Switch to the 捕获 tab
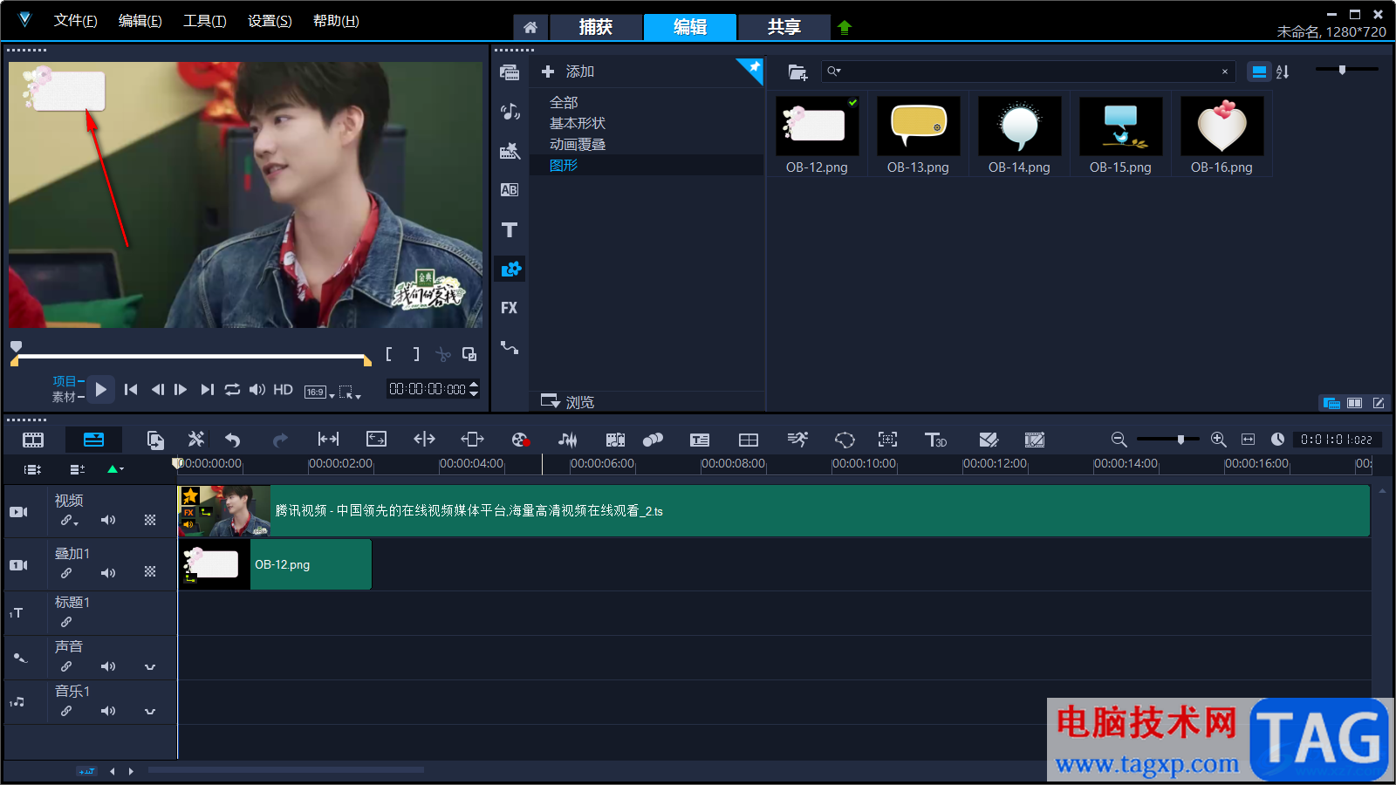The height and width of the screenshot is (785, 1396). pyautogui.click(x=596, y=27)
